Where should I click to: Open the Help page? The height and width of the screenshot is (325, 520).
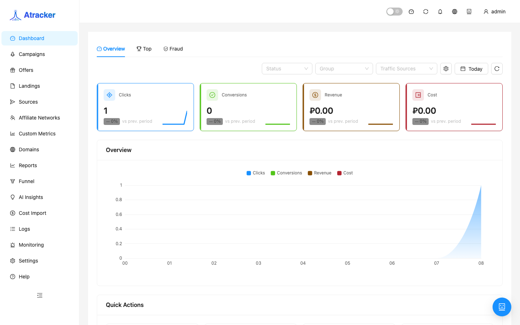pyautogui.click(x=40, y=277)
